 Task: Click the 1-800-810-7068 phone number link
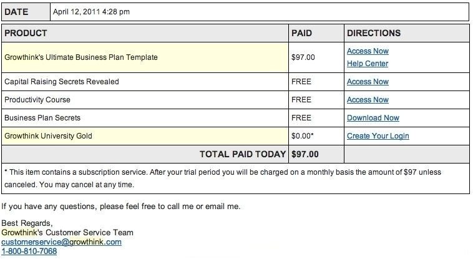(29, 252)
